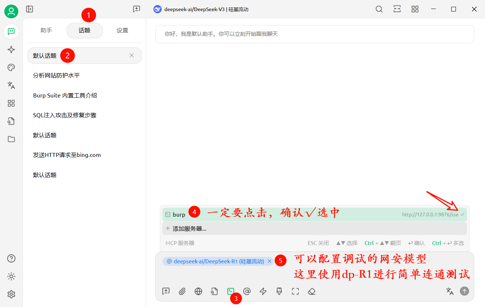The image size is (485, 307).
Task: Switch to the 话题 tab
Action: coord(85,30)
